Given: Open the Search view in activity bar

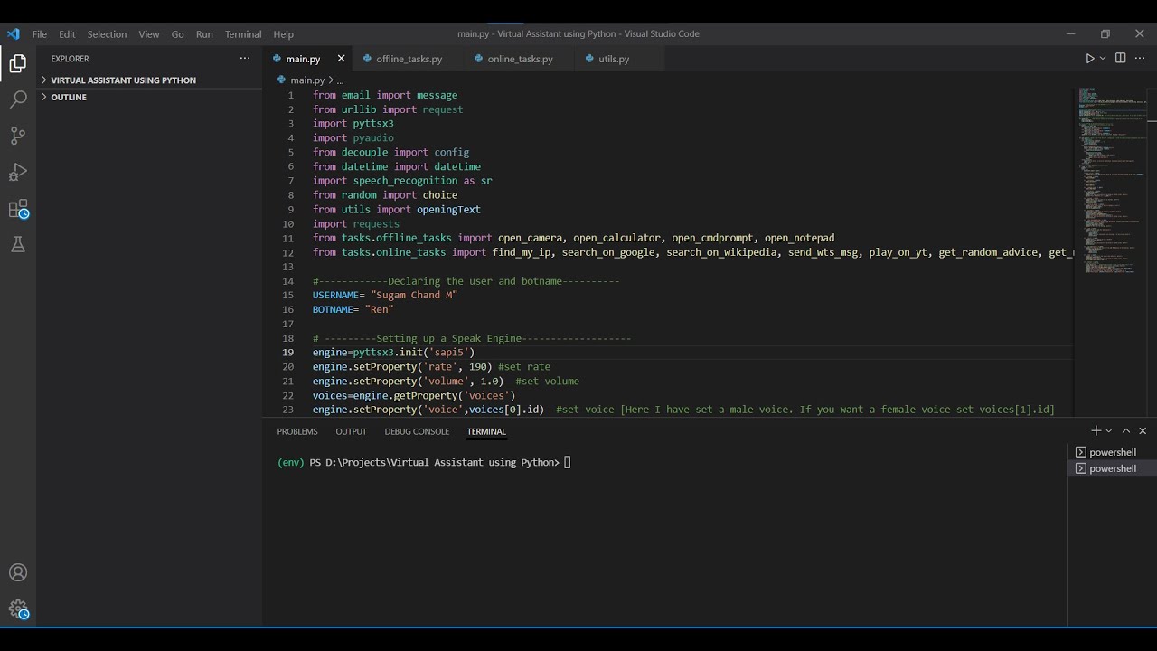Looking at the screenshot, I should coord(18,99).
